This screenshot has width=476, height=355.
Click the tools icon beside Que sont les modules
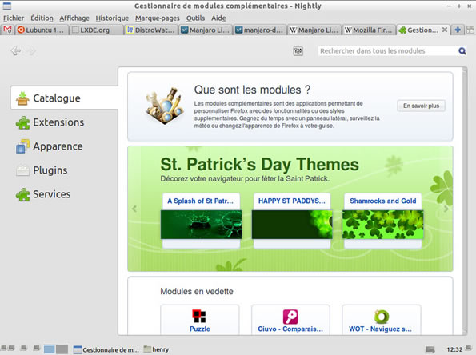165,106
